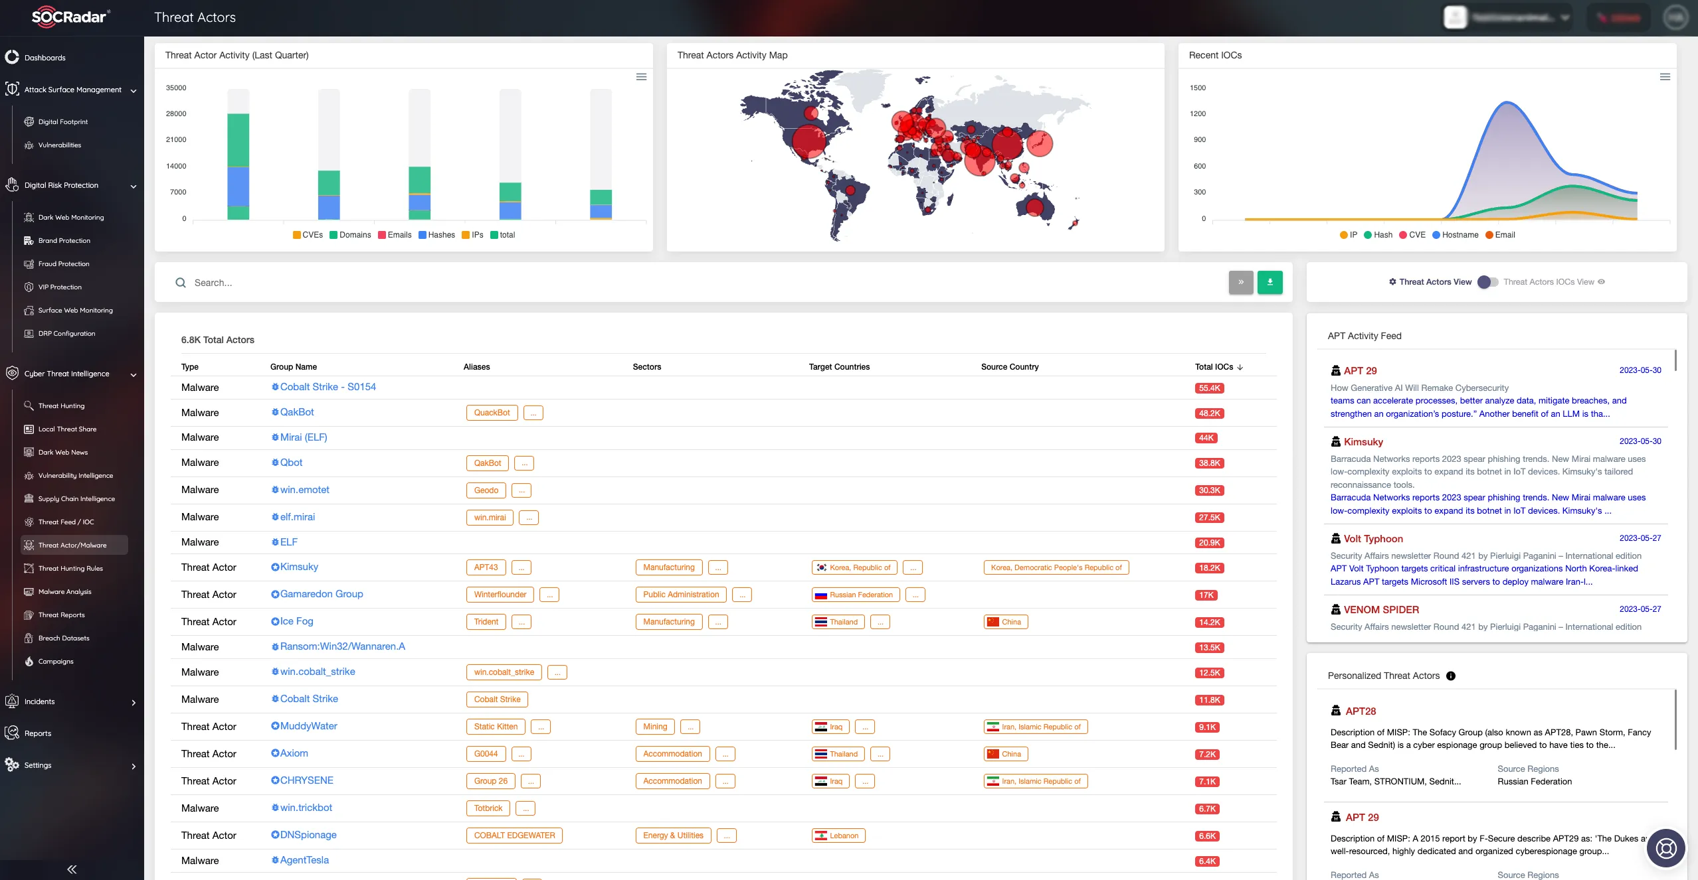Click the green download export button
The height and width of the screenshot is (880, 1698).
pyautogui.click(x=1270, y=282)
